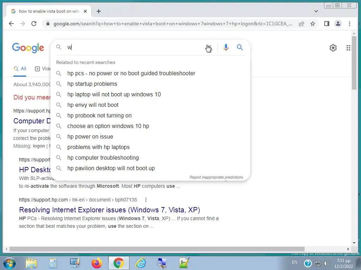Switch input language EN indicator
The width and height of the screenshot is (361, 270).
294,262
